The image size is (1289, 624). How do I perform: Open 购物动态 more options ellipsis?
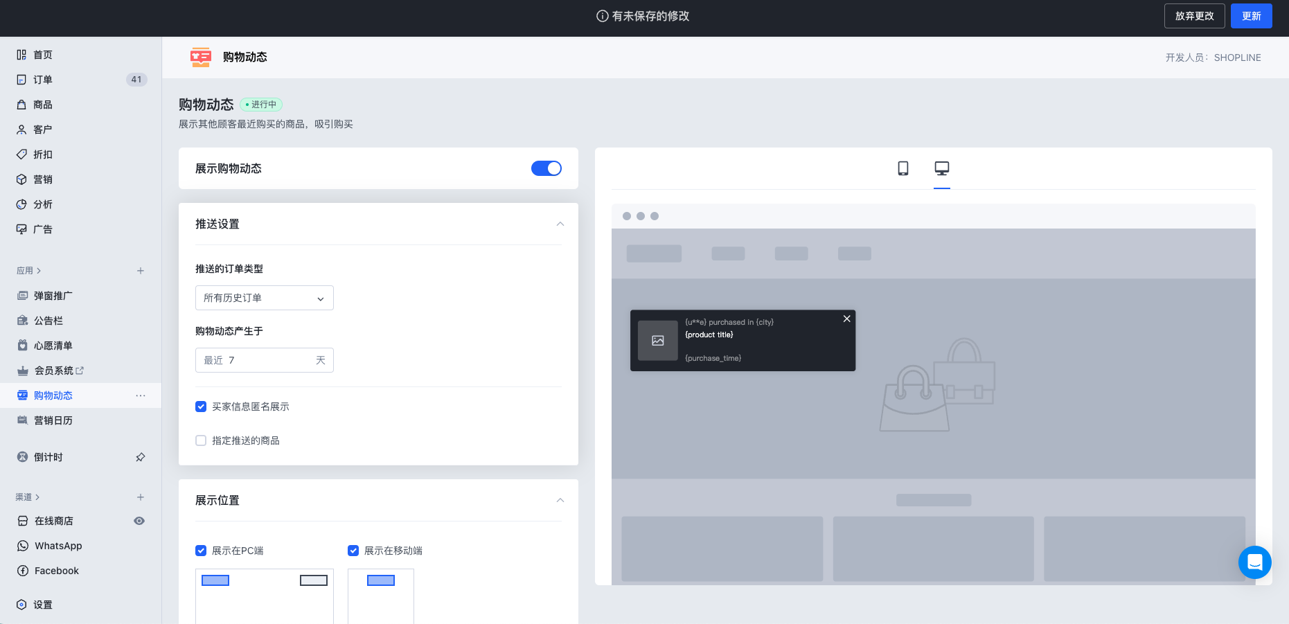pyautogui.click(x=141, y=395)
